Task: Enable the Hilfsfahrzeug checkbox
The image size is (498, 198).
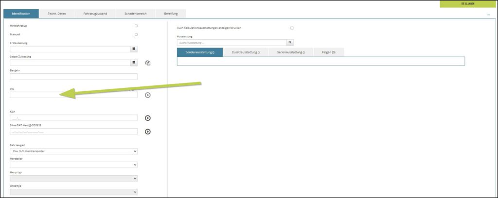Action: (x=136, y=26)
